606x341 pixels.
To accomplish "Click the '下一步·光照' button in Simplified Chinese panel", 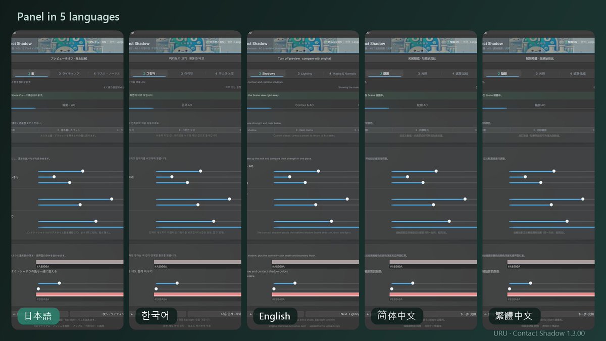I will coord(450,314).
